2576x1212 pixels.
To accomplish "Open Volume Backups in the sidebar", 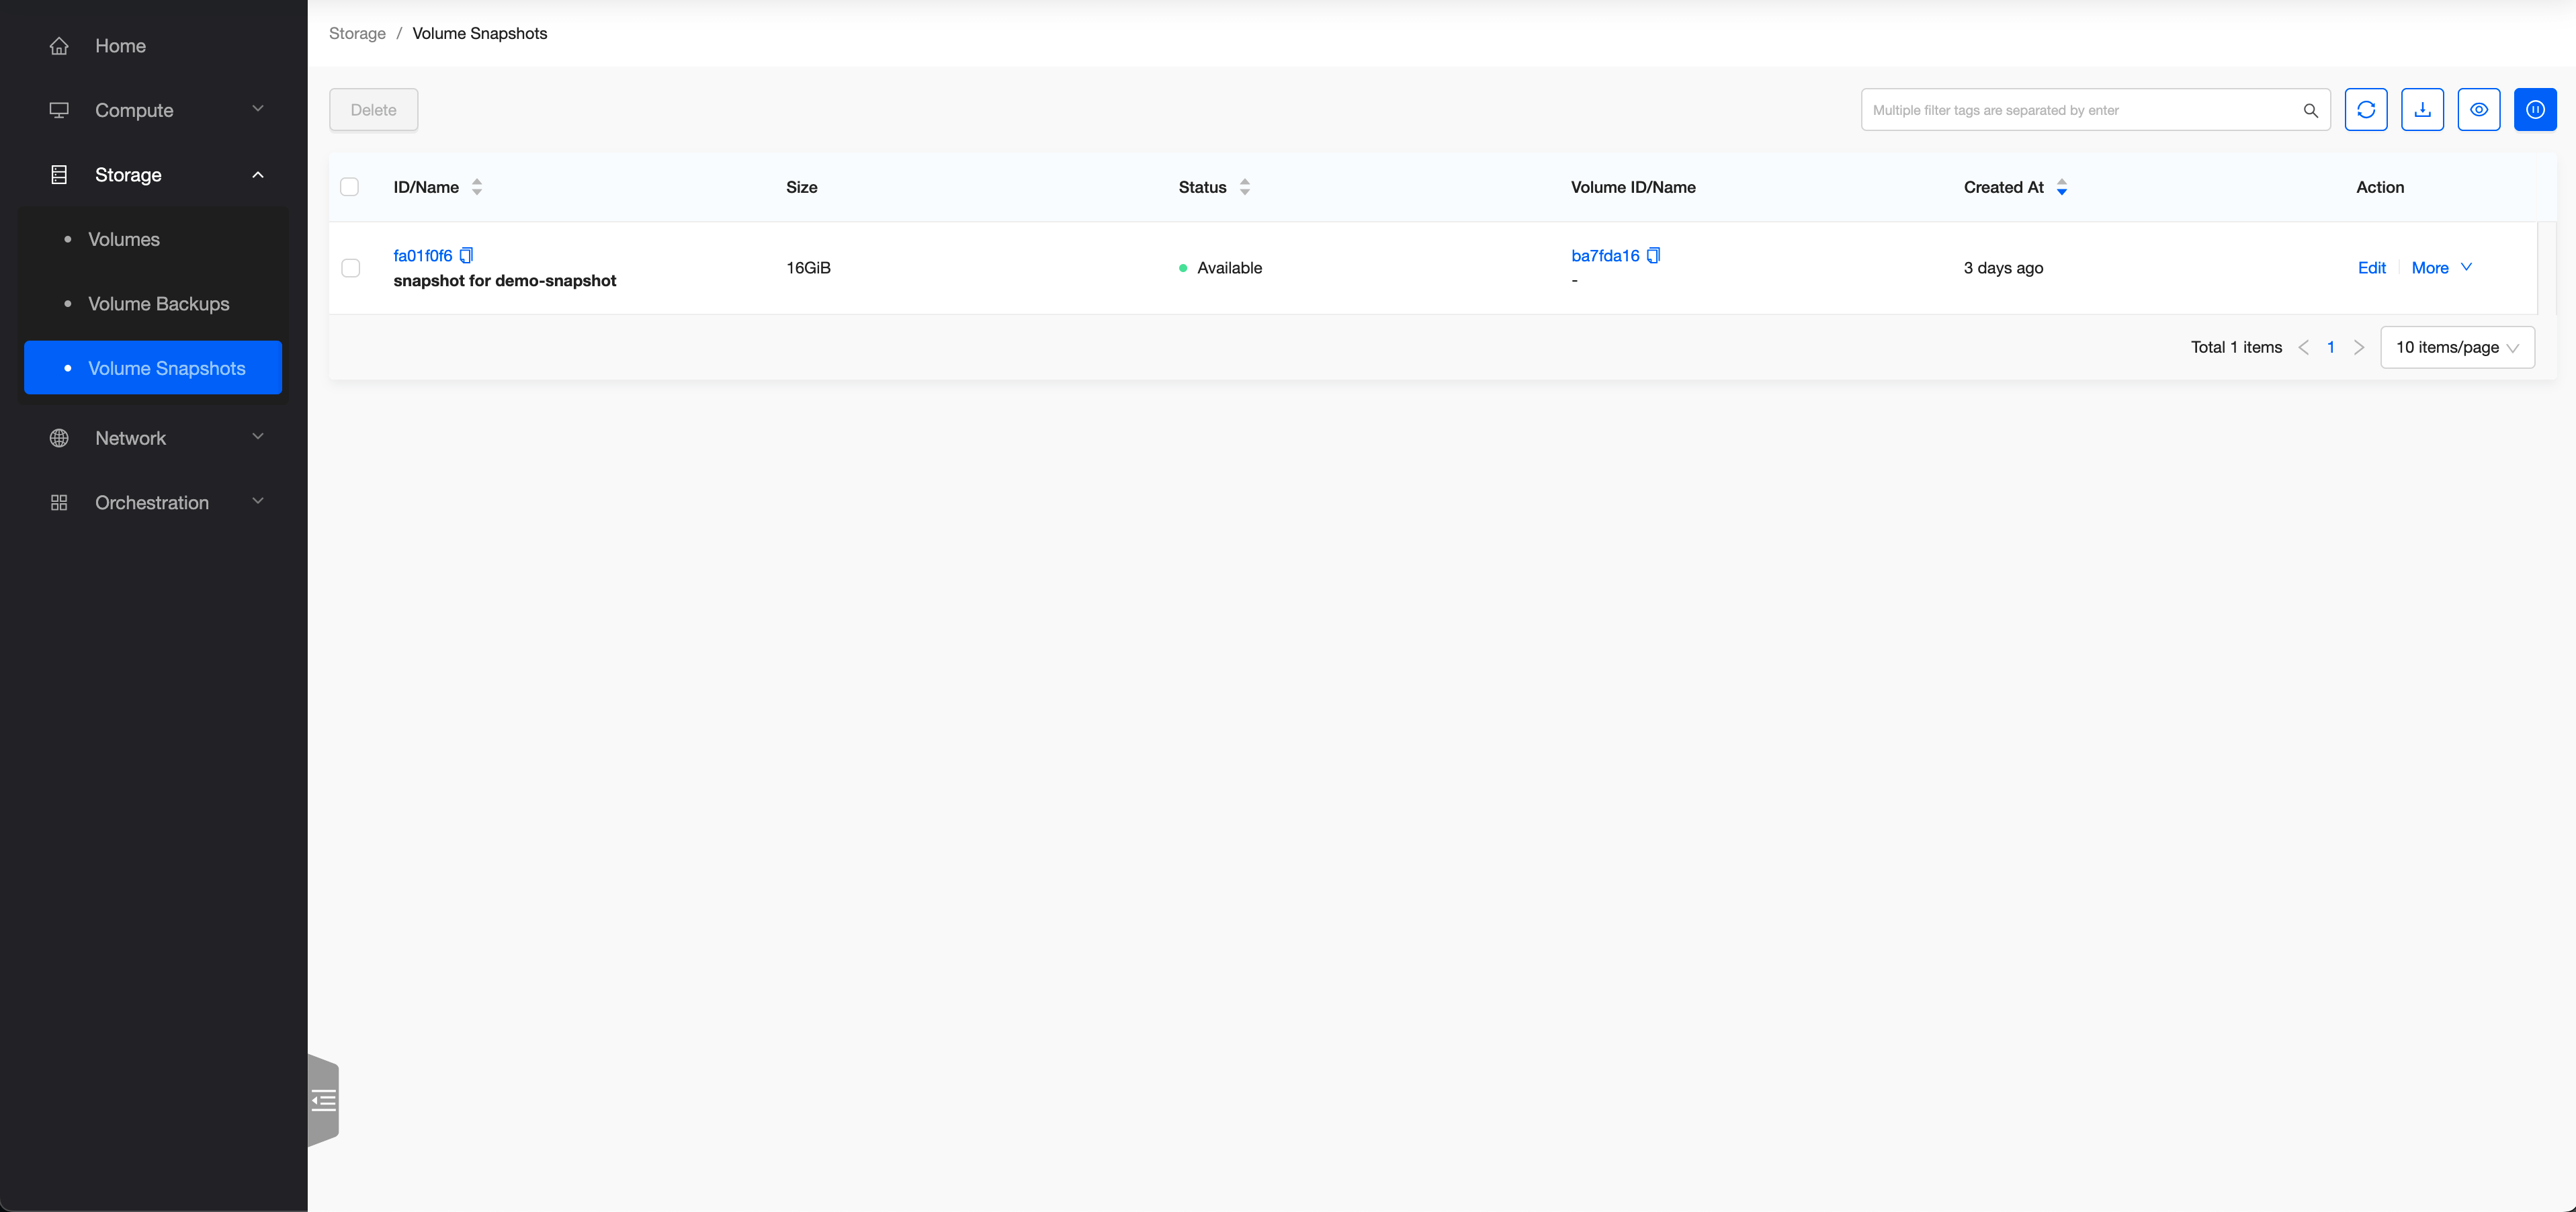I will point(158,304).
